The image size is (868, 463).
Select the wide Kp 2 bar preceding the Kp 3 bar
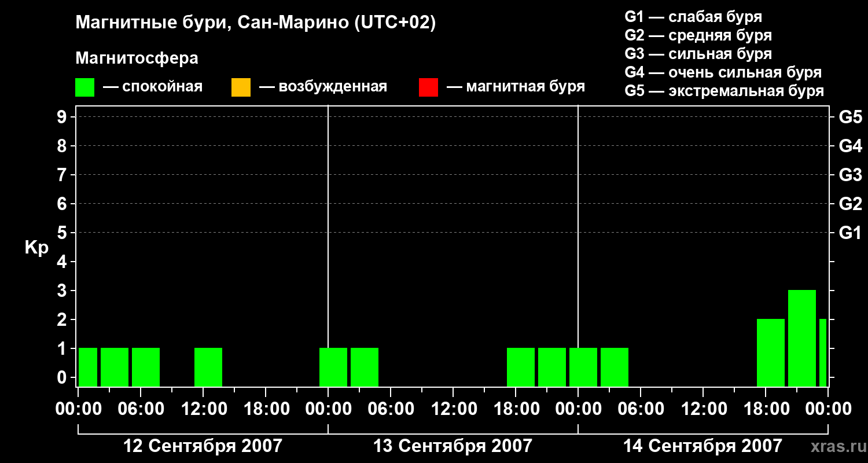point(771,352)
